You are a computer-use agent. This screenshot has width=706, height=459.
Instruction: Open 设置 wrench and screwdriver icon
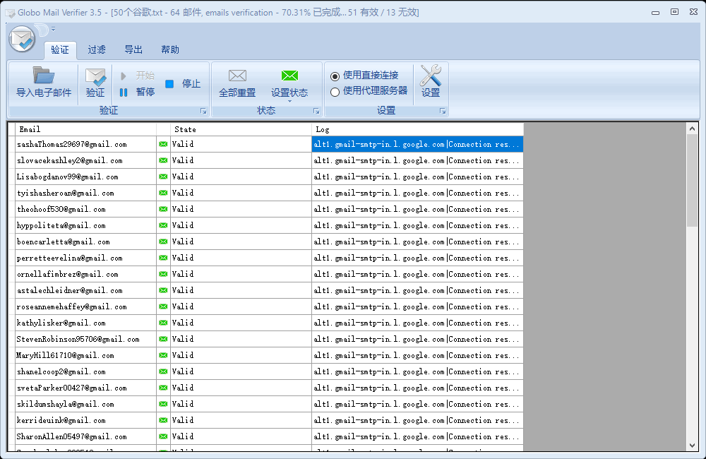[x=431, y=76]
